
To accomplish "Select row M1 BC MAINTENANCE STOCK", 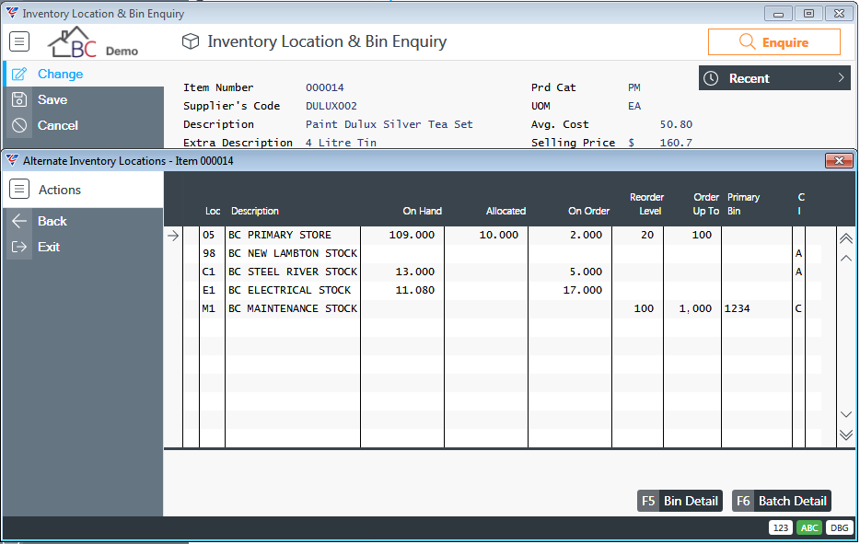I will point(501,308).
